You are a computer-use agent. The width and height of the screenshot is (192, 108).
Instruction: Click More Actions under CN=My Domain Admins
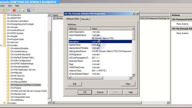coord(182,33)
